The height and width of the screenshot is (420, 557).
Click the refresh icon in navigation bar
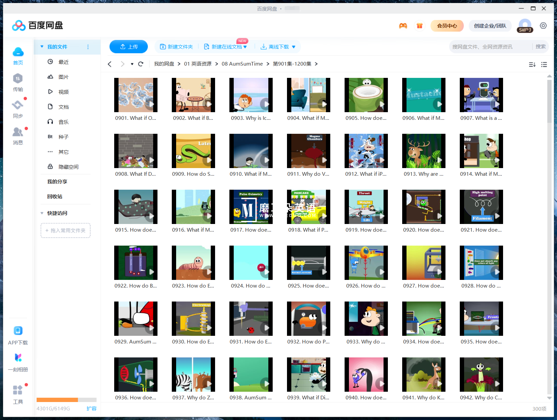[141, 64]
